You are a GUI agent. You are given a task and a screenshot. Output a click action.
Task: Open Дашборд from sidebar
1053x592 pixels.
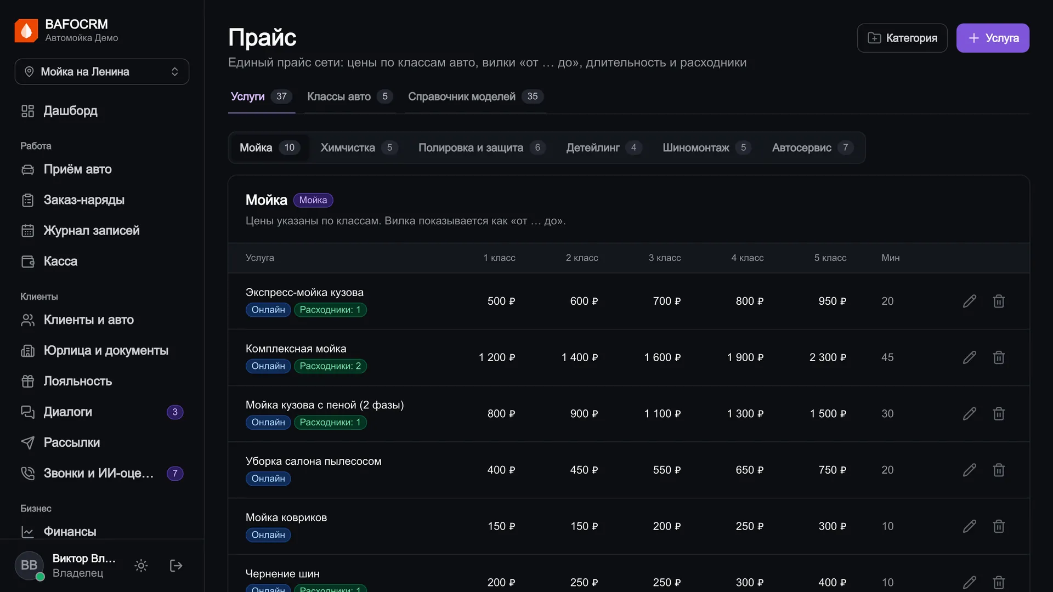pos(102,111)
